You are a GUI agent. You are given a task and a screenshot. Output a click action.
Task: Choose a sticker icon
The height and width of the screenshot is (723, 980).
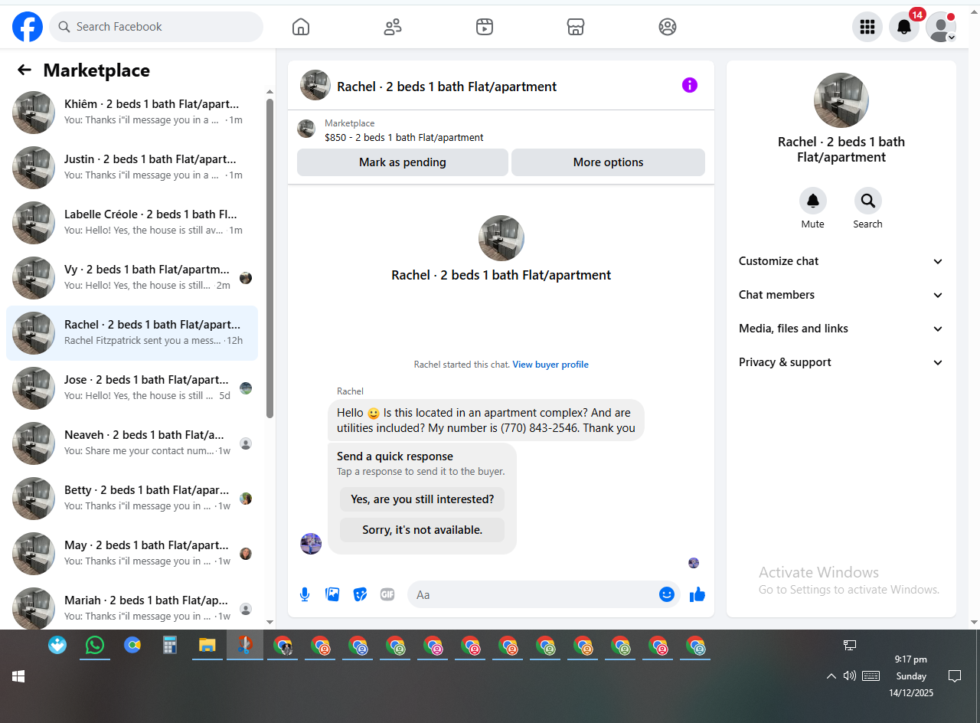(x=360, y=594)
